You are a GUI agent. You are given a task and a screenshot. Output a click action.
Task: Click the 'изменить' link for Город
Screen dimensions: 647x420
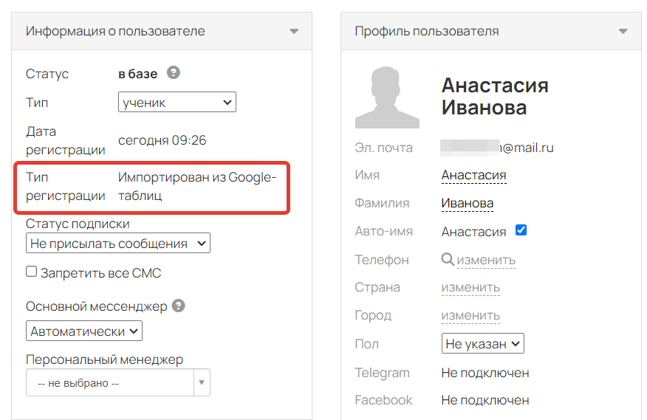[x=470, y=315]
